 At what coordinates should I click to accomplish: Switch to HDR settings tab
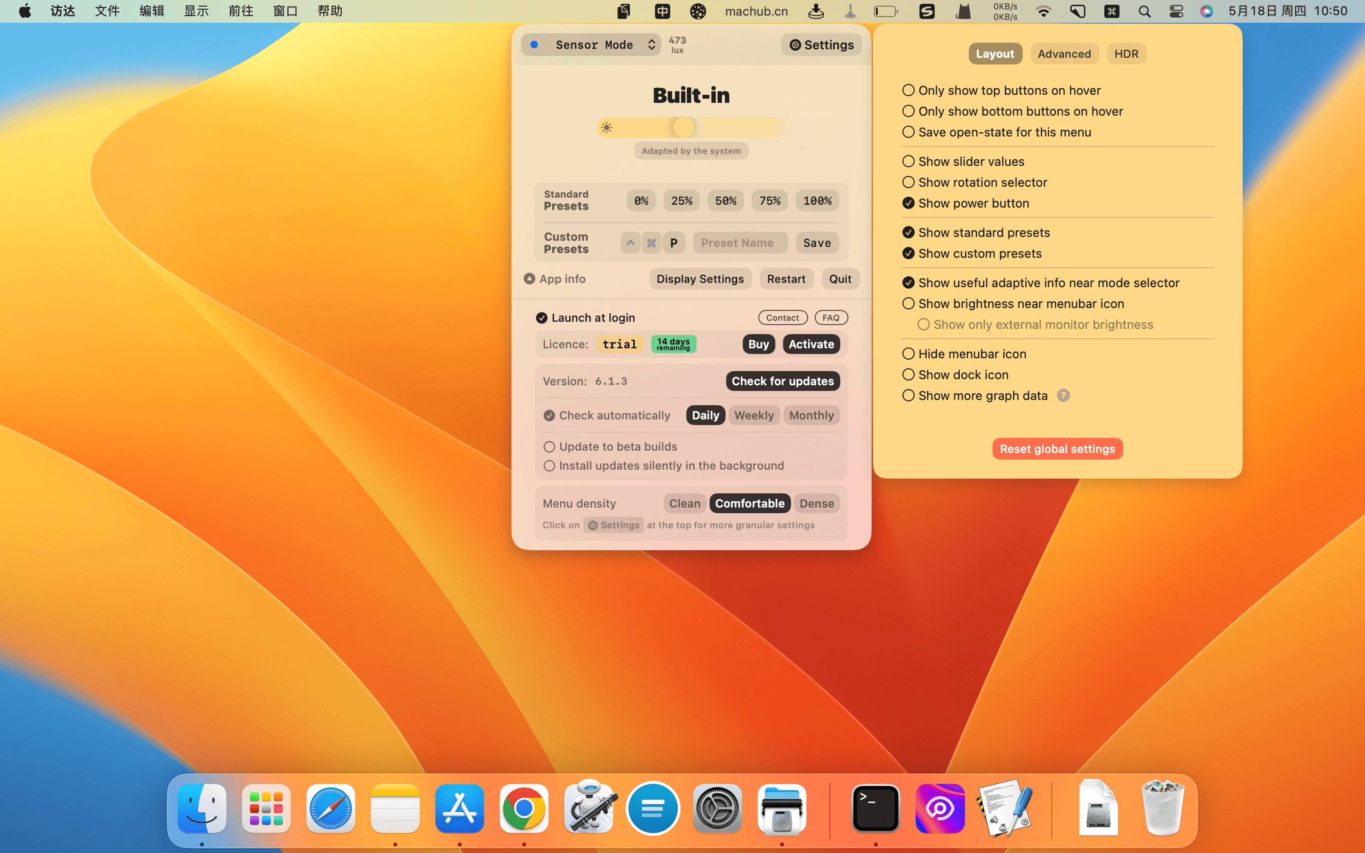(1126, 53)
